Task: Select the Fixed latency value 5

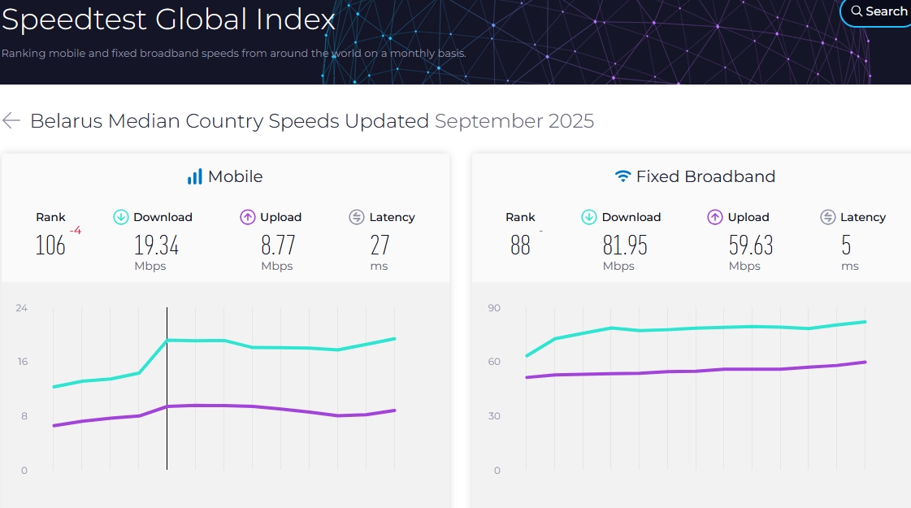Action: click(847, 245)
